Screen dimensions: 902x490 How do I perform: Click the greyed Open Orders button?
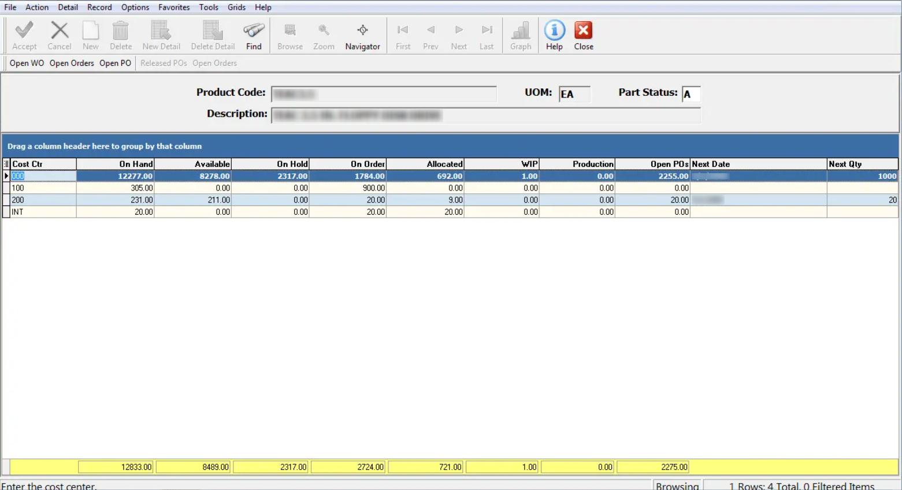pos(214,63)
